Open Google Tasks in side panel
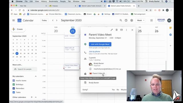The image size is (183, 103). coord(170,35)
